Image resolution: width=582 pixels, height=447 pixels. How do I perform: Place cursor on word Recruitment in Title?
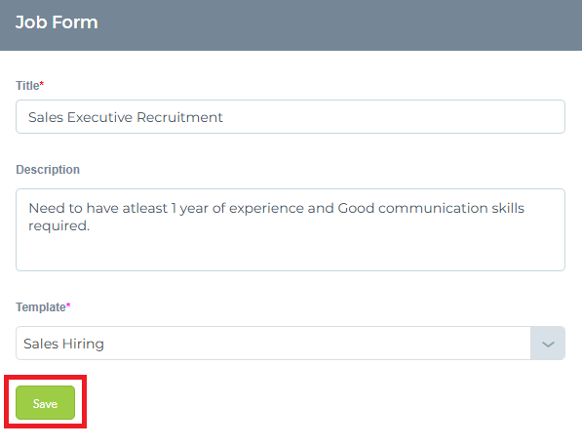click(179, 117)
